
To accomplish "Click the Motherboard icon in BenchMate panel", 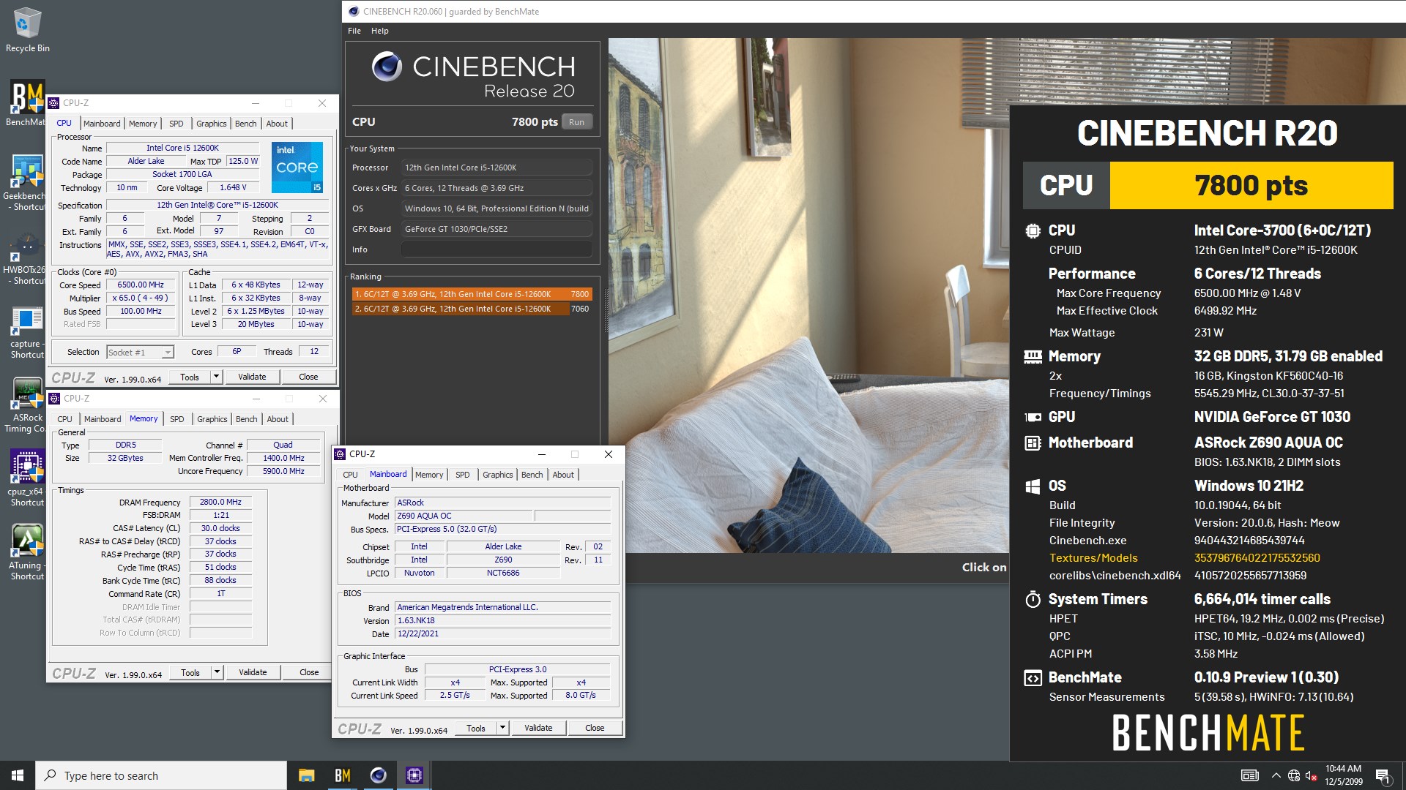I will 1033,443.
